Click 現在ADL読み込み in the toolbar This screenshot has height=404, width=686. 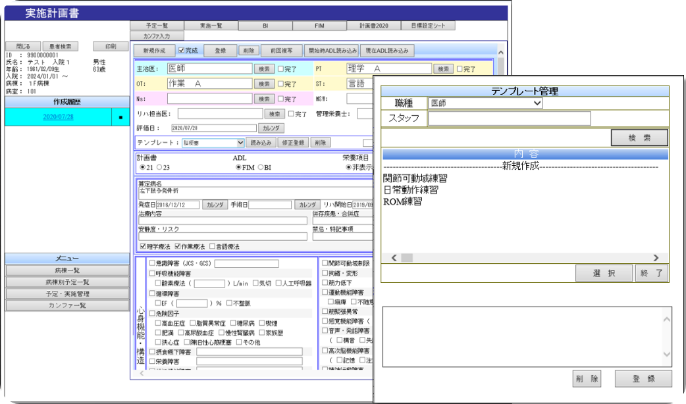pos(388,51)
